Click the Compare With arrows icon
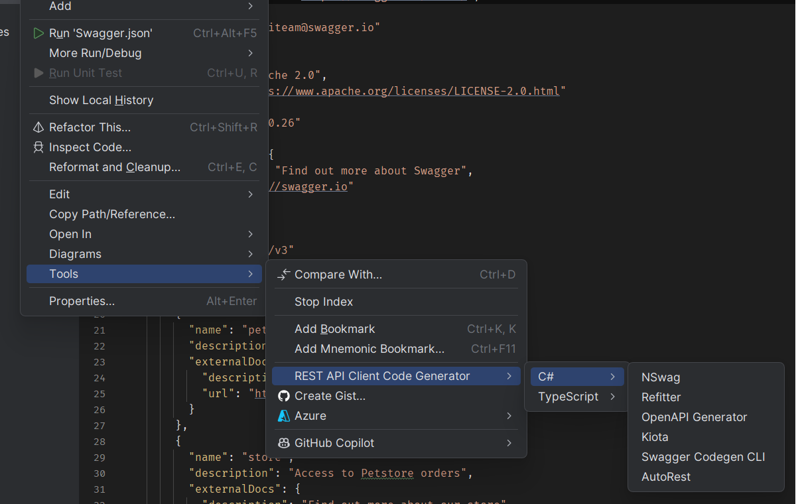The height and width of the screenshot is (504, 796). [x=284, y=275]
